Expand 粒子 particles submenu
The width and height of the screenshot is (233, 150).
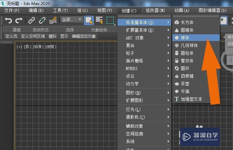point(144,53)
